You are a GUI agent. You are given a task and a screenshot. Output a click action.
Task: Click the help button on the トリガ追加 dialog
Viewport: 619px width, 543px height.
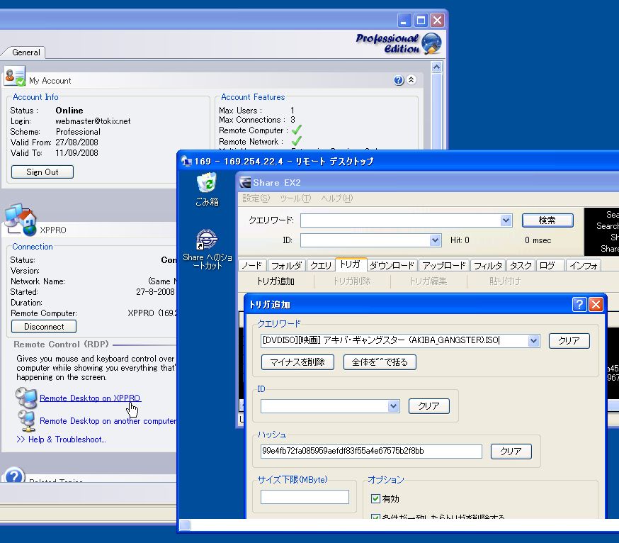pyautogui.click(x=579, y=304)
